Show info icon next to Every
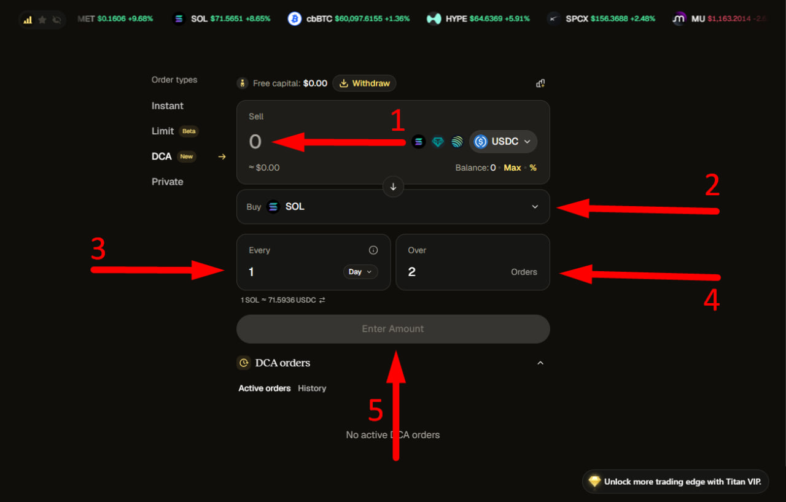786x502 pixels. (373, 250)
